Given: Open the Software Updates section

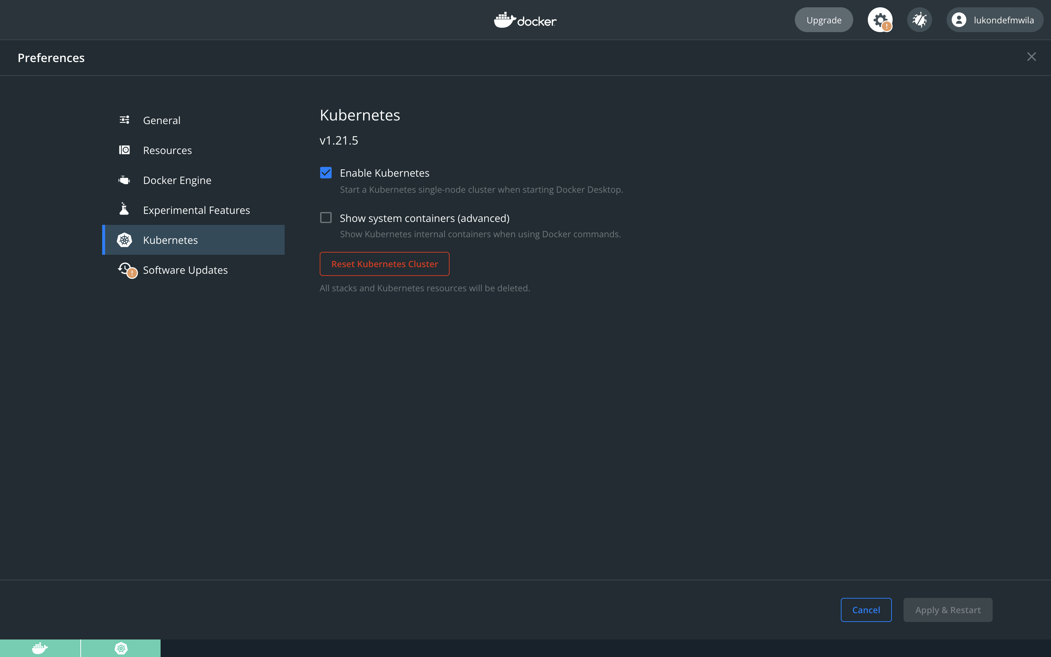Looking at the screenshot, I should (193, 270).
